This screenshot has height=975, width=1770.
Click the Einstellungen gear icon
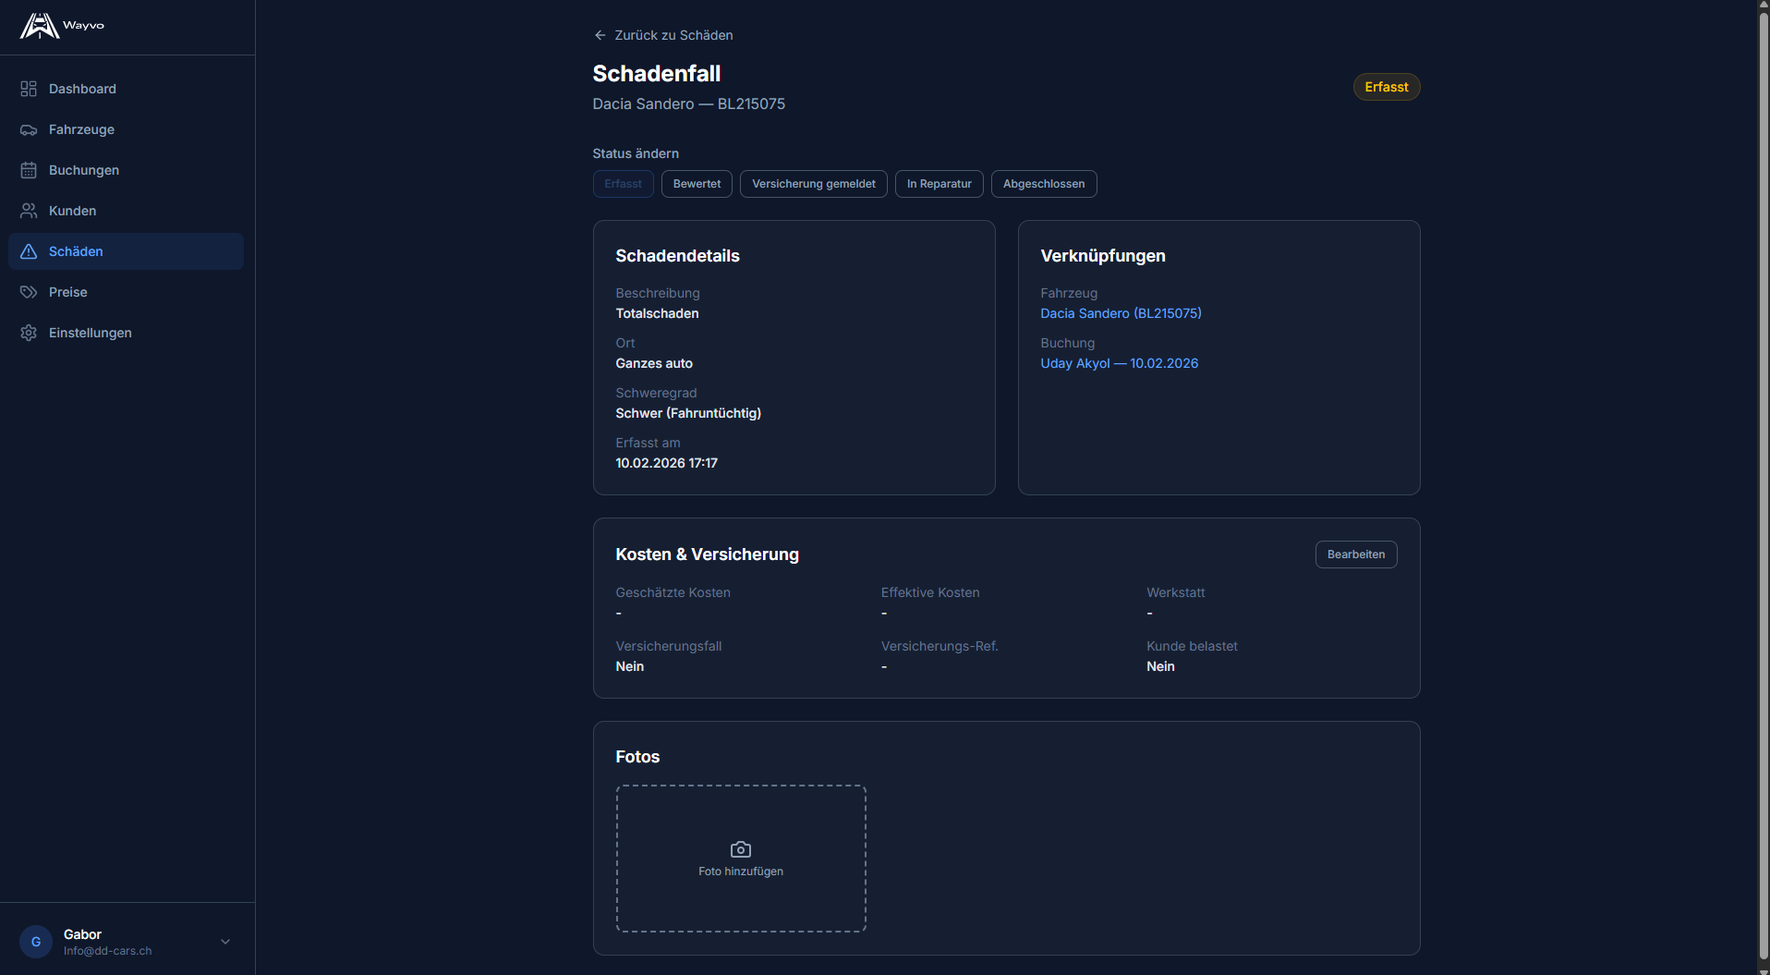(x=29, y=333)
